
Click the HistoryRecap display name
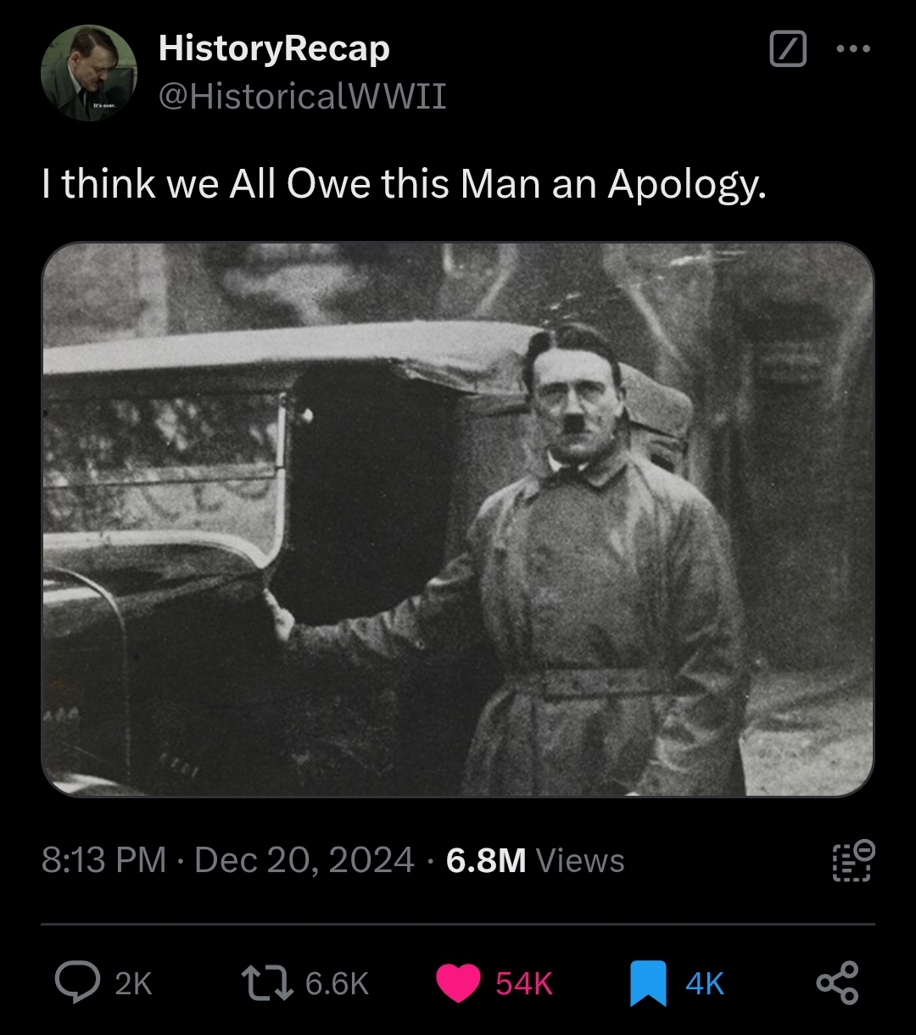(274, 48)
